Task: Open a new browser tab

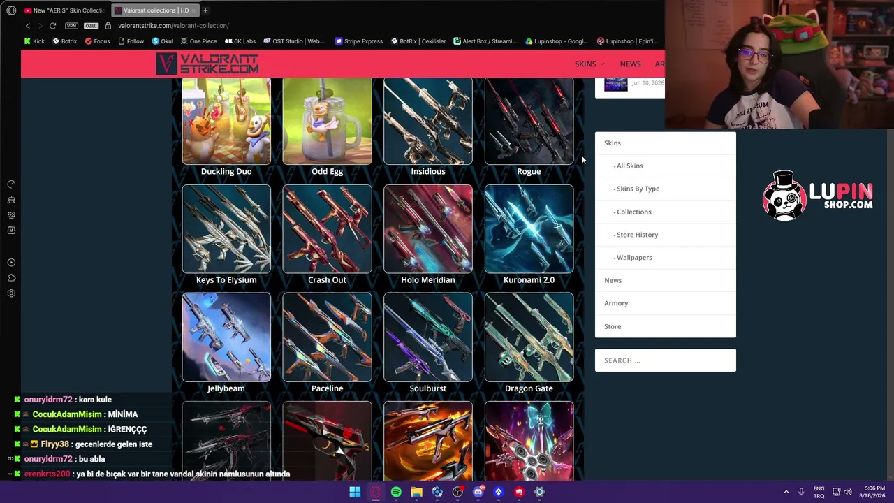Action: 205,10
